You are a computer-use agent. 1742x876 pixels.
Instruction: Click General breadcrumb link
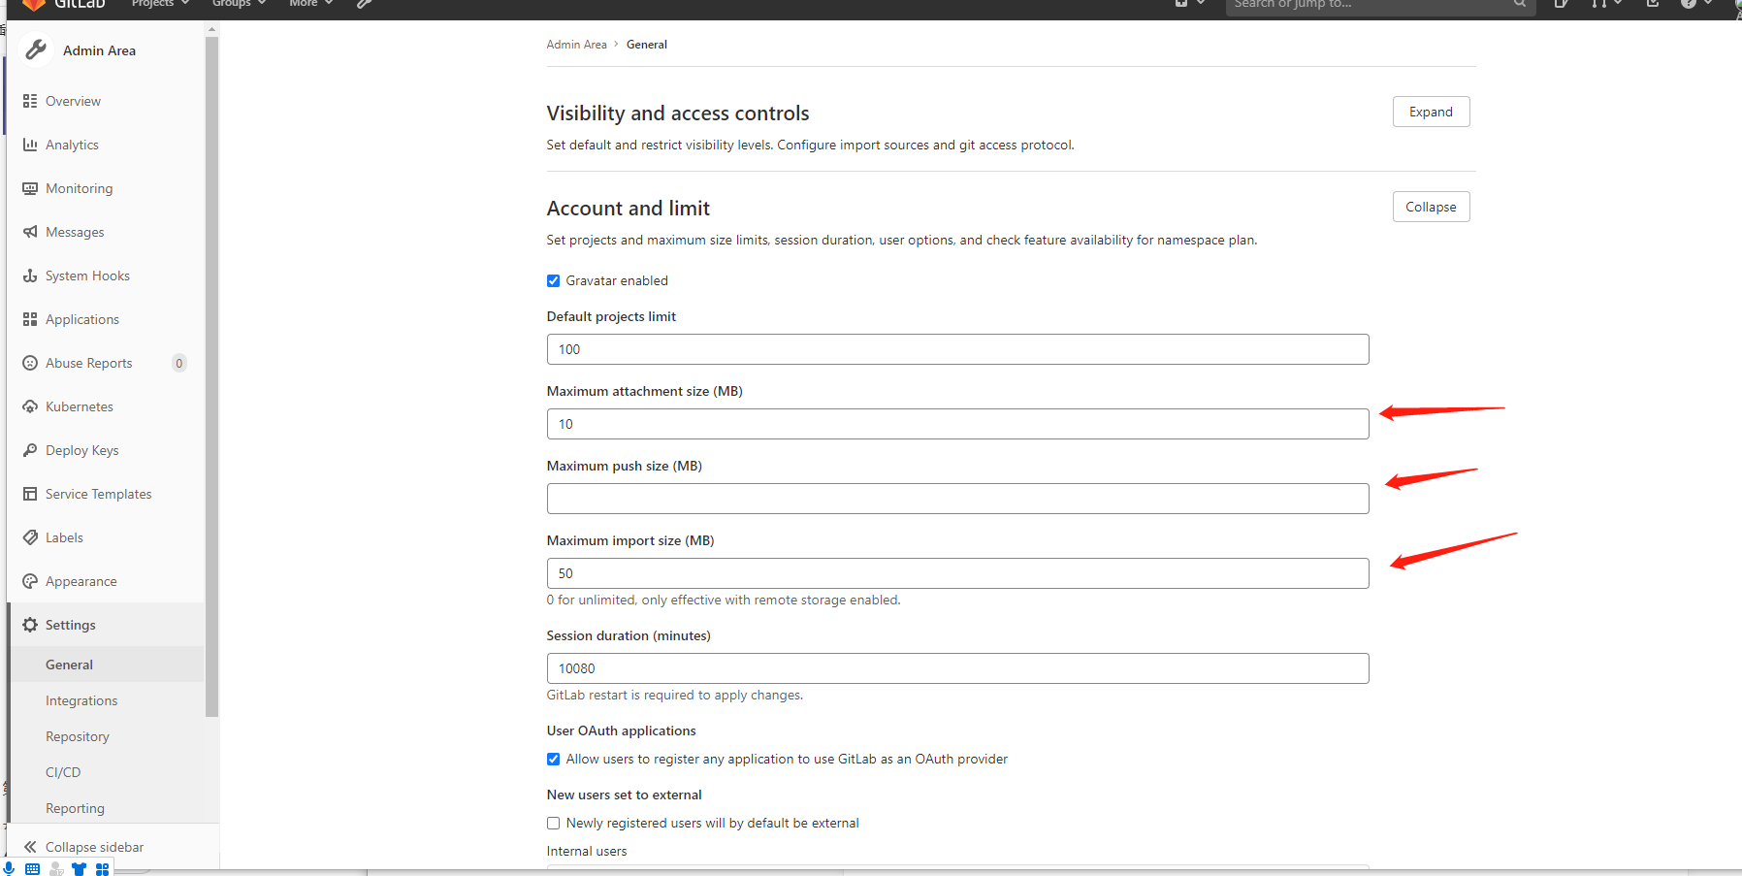[647, 45]
